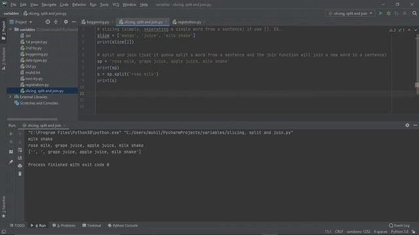The image size is (419, 235).
Task: Open the Help menu
Action: (x=144, y=5)
